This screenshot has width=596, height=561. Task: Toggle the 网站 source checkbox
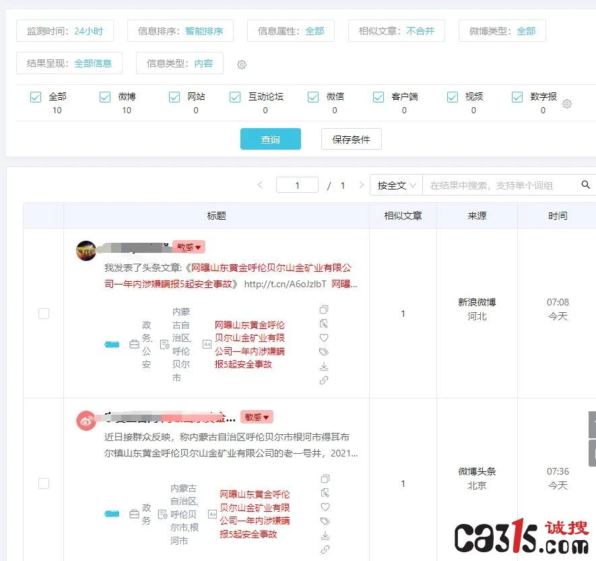click(174, 97)
